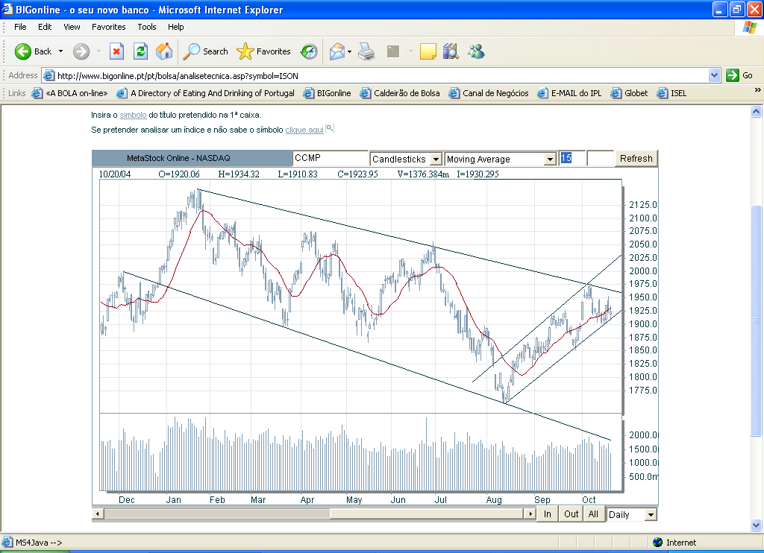Click the page vertical scrollbar thumb
The width and height of the screenshot is (764, 553).
(756, 320)
